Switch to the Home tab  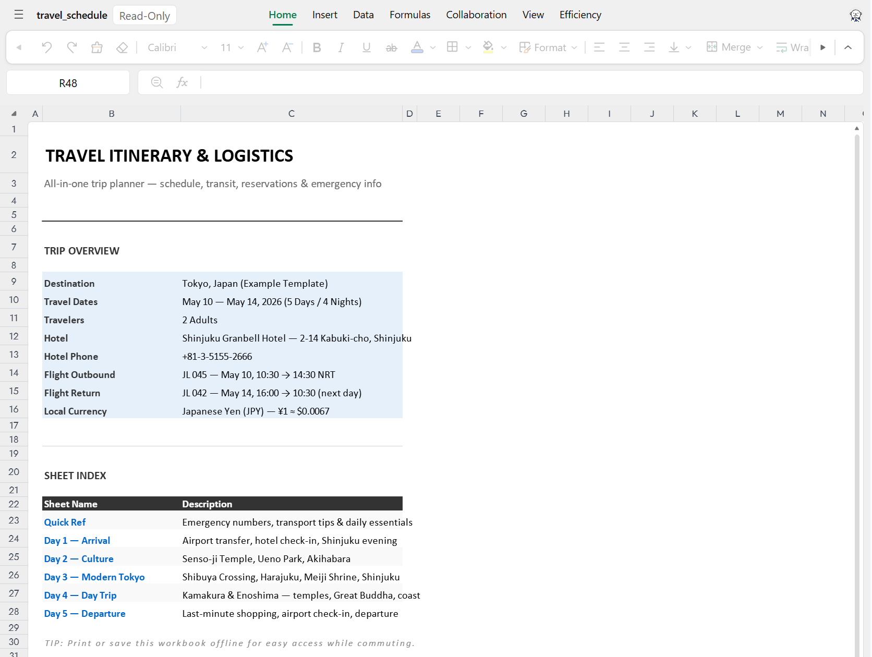283,15
